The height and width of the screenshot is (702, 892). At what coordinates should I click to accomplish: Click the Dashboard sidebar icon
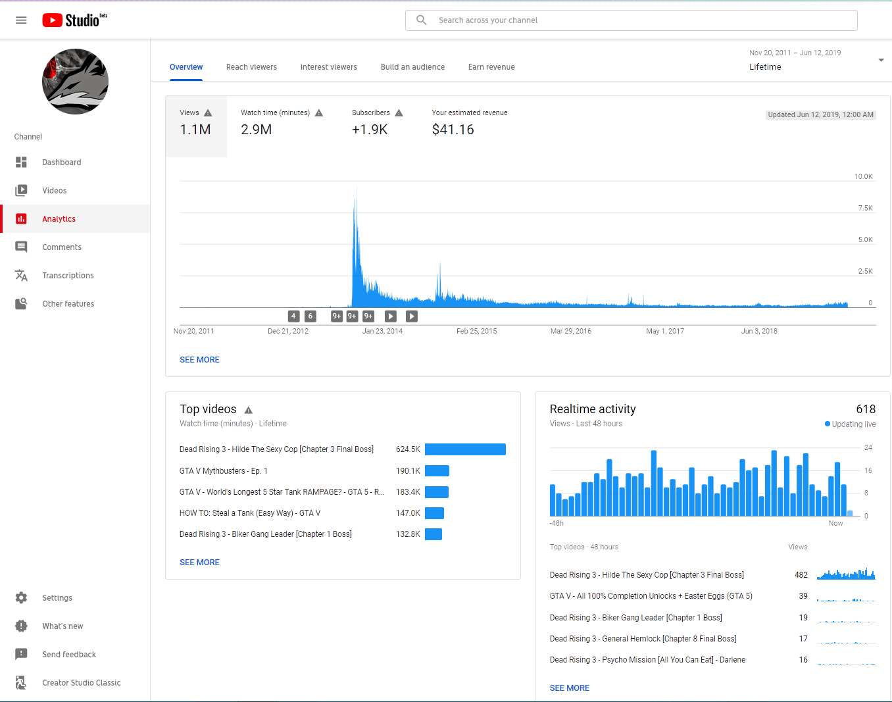tap(21, 162)
